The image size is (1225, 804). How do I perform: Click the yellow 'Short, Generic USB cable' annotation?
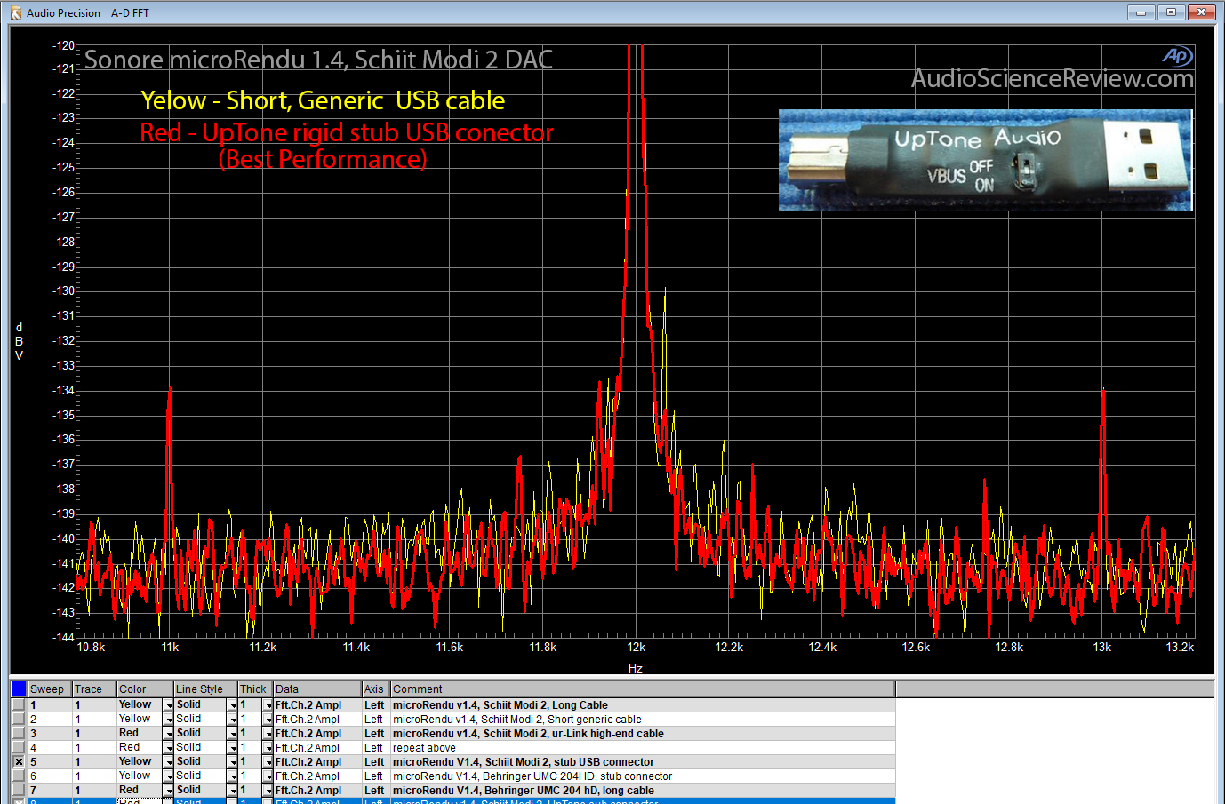pos(323,100)
